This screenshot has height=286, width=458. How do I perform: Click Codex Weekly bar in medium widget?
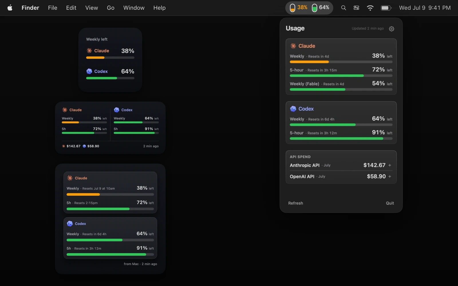[136, 122]
